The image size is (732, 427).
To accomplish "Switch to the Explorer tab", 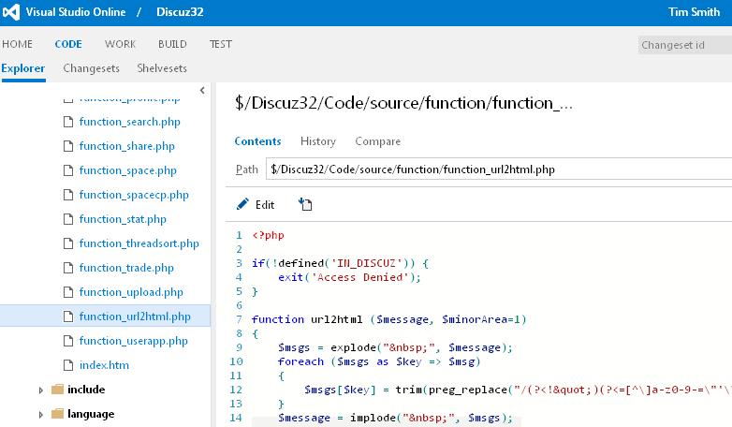I will (22, 68).
